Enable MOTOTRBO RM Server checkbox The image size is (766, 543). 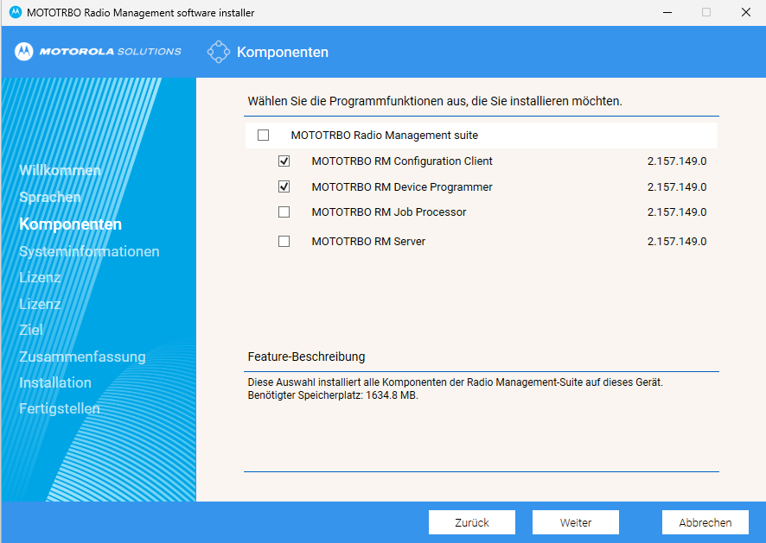point(284,242)
